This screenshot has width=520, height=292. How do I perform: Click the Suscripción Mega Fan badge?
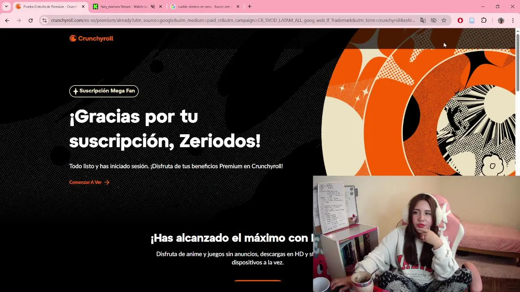104,91
